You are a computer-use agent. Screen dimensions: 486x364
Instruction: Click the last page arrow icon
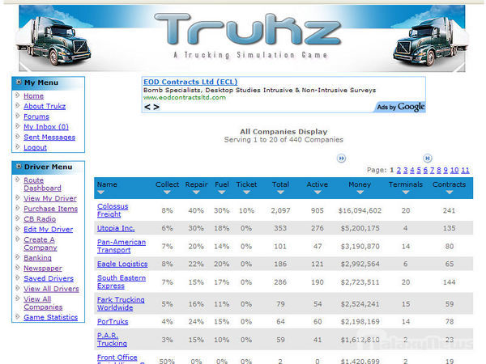[x=428, y=159]
